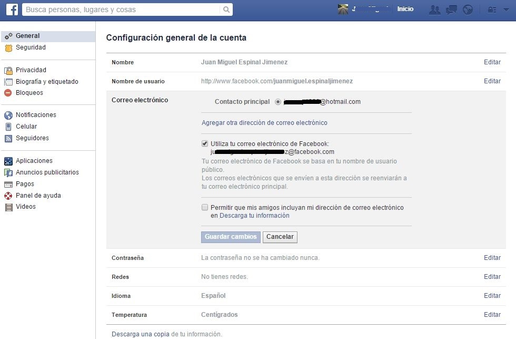Click the 'Centígrados' temperature value

point(219,315)
